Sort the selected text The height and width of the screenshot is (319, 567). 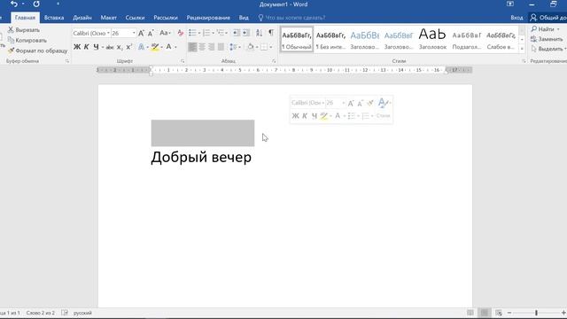coord(259,33)
